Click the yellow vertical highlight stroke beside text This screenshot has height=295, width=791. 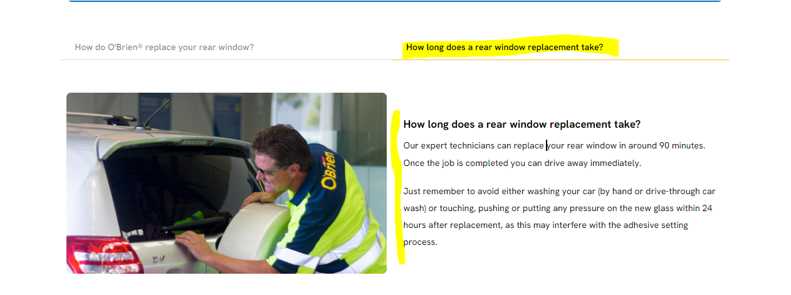point(397,187)
